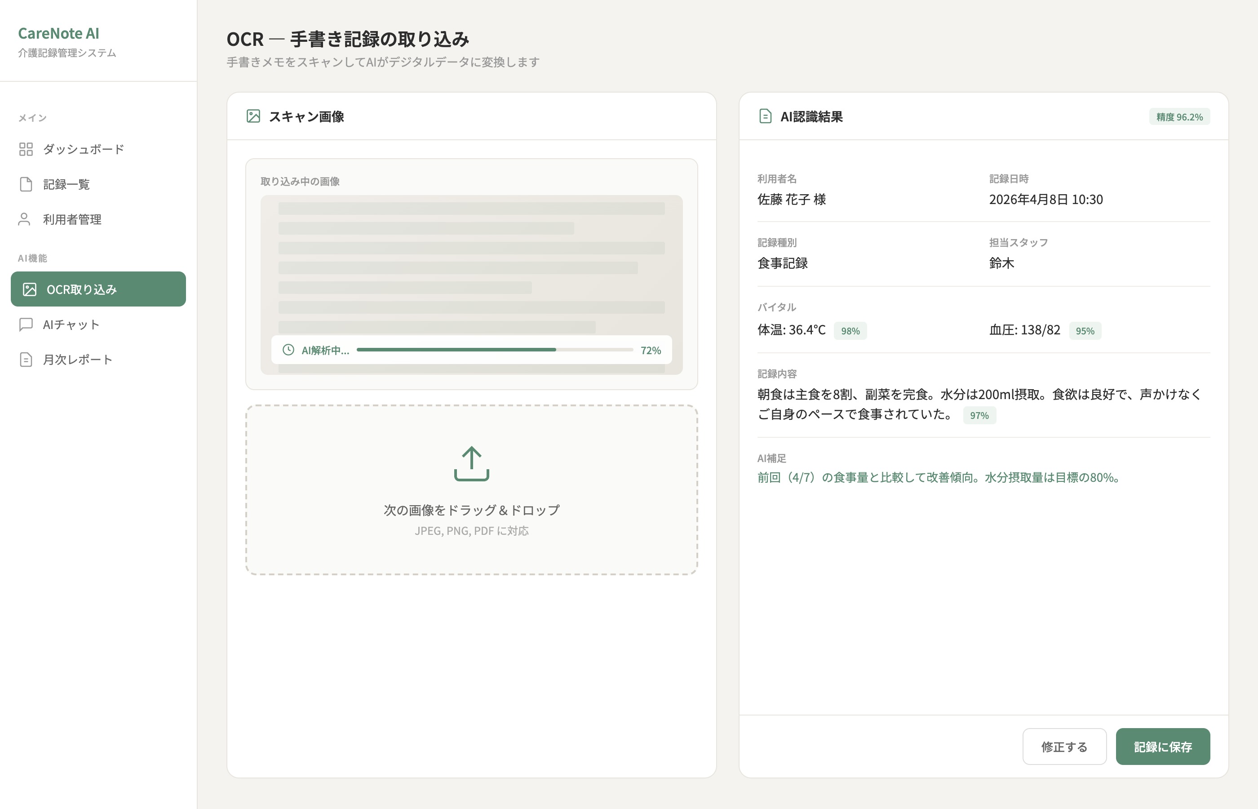Click the 体温: 36.4°C value
This screenshot has width=1258, height=809.
792,330
